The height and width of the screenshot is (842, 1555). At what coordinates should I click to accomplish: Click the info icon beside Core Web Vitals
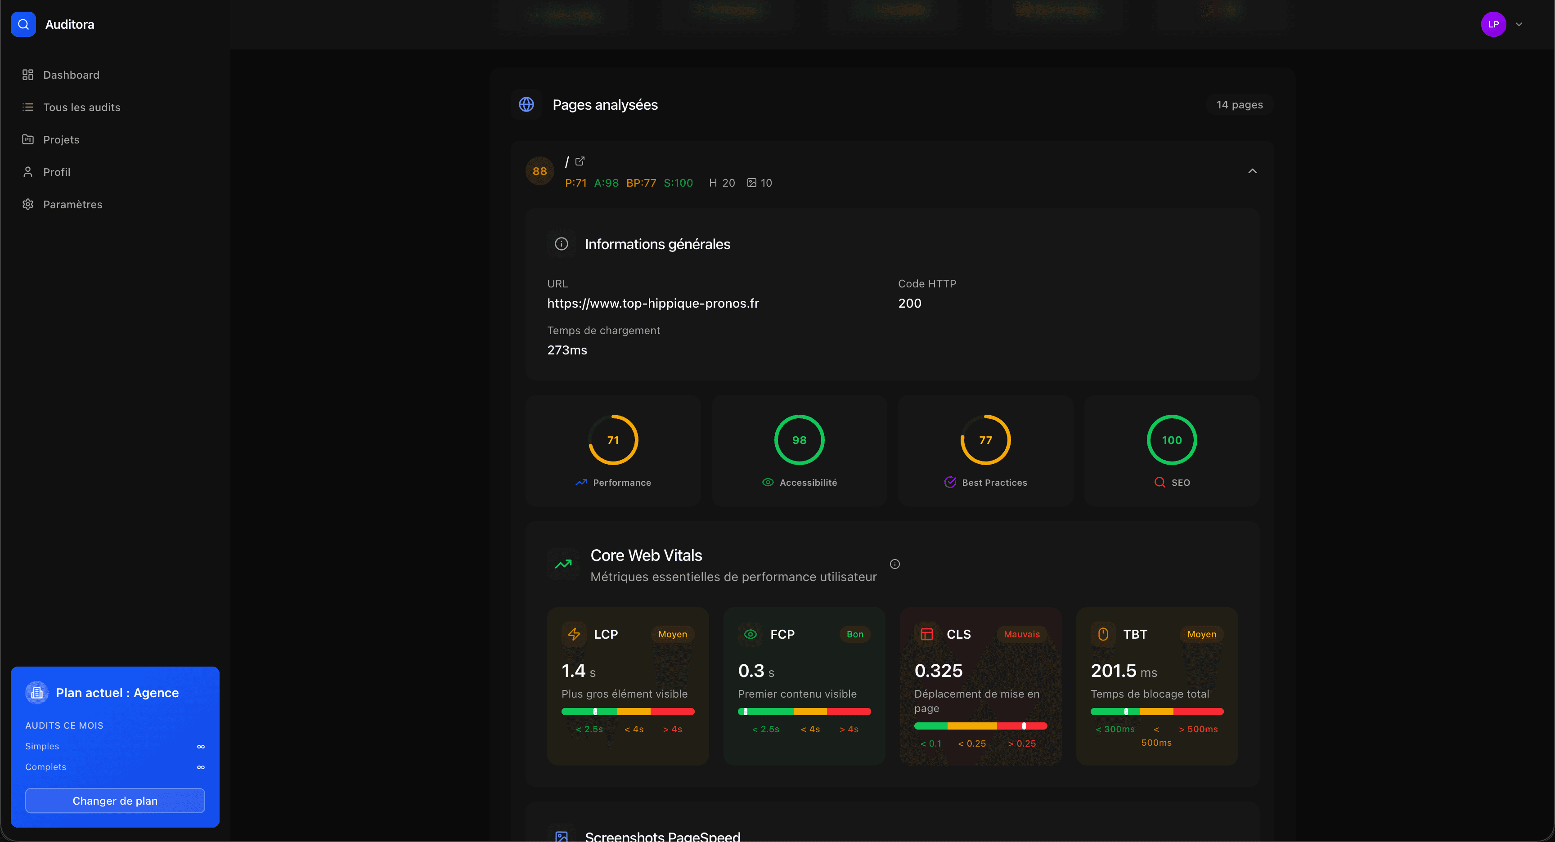pyautogui.click(x=894, y=564)
